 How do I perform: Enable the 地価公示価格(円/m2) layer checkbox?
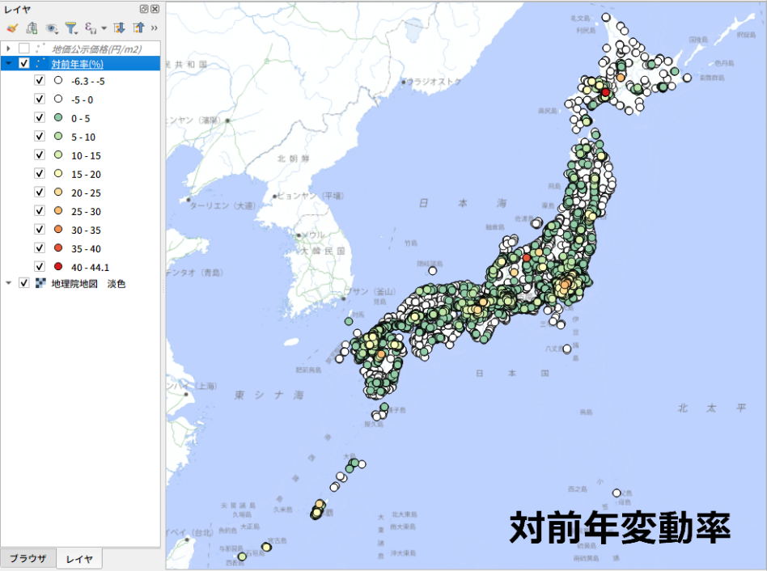coord(24,49)
